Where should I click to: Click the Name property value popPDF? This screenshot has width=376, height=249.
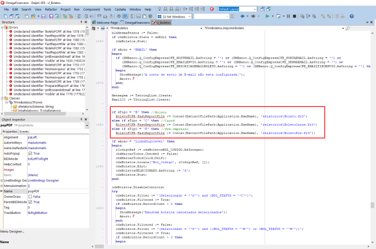point(34,191)
